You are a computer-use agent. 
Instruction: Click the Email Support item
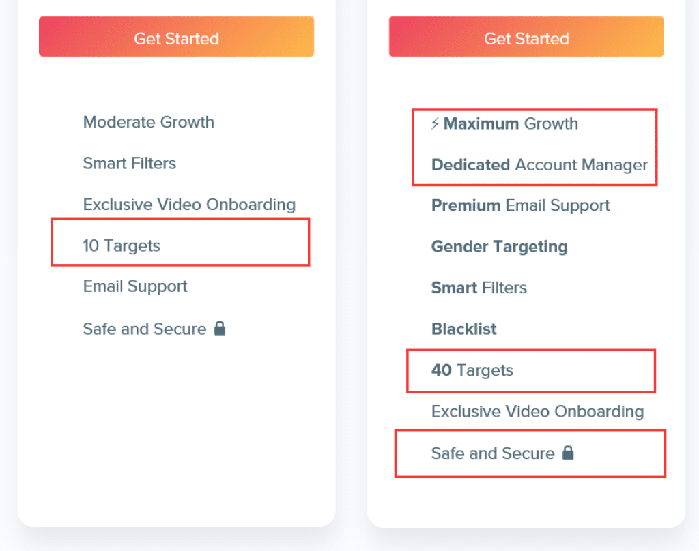135,286
